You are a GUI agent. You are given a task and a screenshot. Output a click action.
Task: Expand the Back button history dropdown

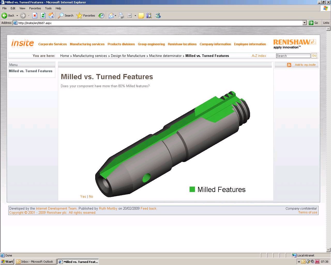click(x=17, y=16)
